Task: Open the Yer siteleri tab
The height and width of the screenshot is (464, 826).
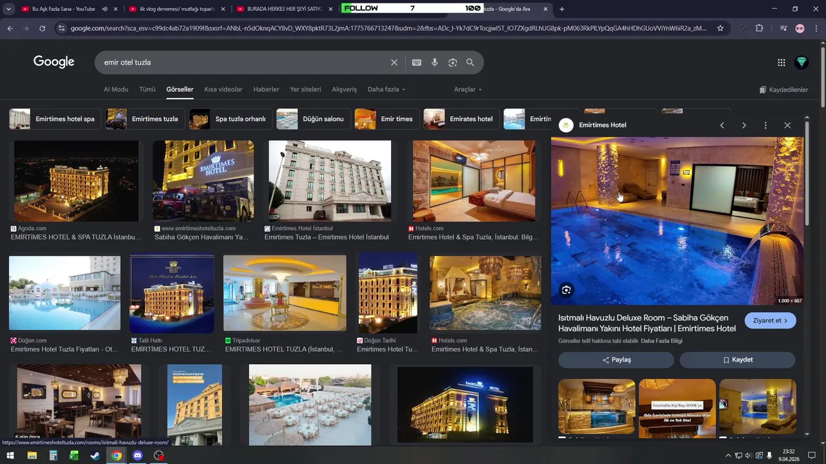Action: click(x=305, y=90)
